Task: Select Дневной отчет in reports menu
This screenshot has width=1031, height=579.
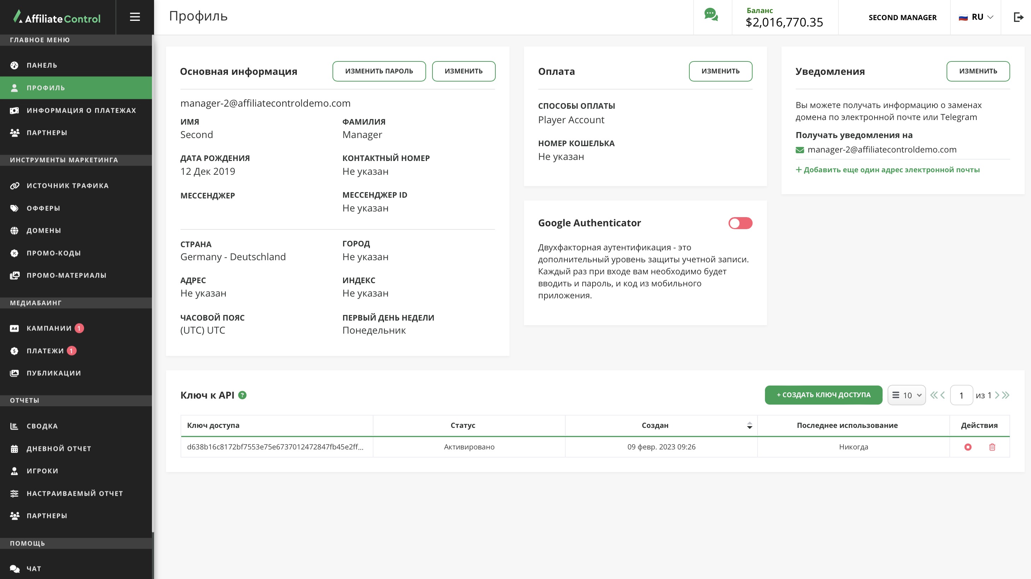Action: click(59, 449)
